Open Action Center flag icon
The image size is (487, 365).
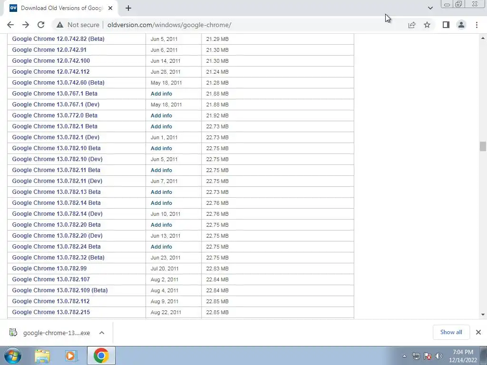tap(428, 356)
